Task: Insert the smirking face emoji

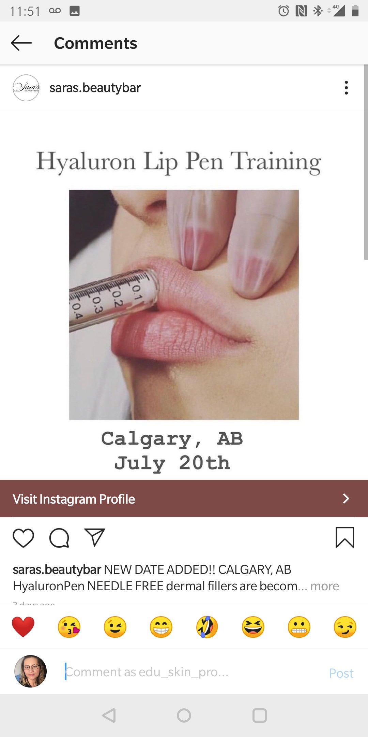Action: (345, 627)
